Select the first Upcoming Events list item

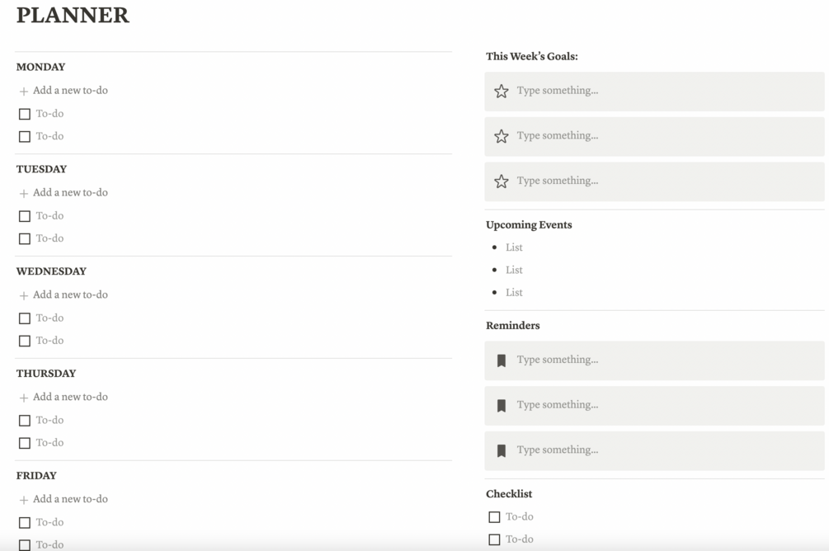click(515, 247)
